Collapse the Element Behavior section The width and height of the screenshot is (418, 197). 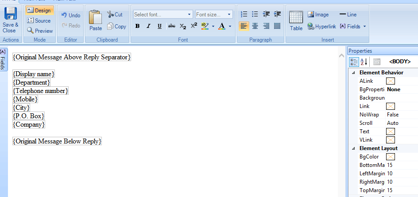point(353,73)
